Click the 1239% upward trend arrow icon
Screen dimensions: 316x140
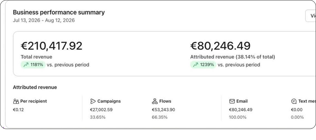[x=195, y=65]
